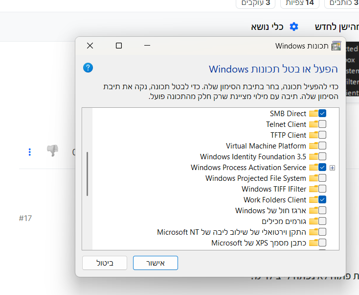The image size is (359, 295).
Task: Click the Work Folders Client folder icon
Action: [x=314, y=199]
